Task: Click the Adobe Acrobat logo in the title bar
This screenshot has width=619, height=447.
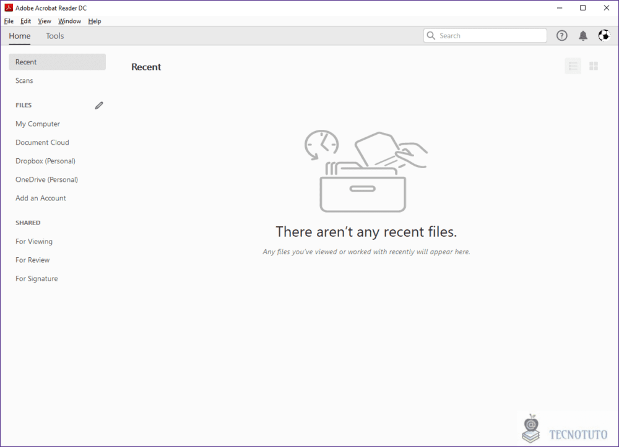Action: (x=9, y=7)
